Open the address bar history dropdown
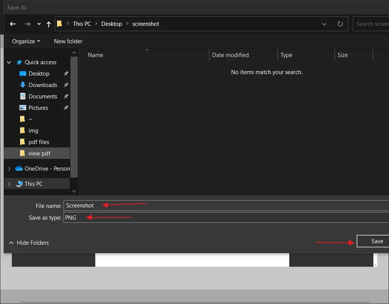The height and width of the screenshot is (304, 389). pos(324,24)
